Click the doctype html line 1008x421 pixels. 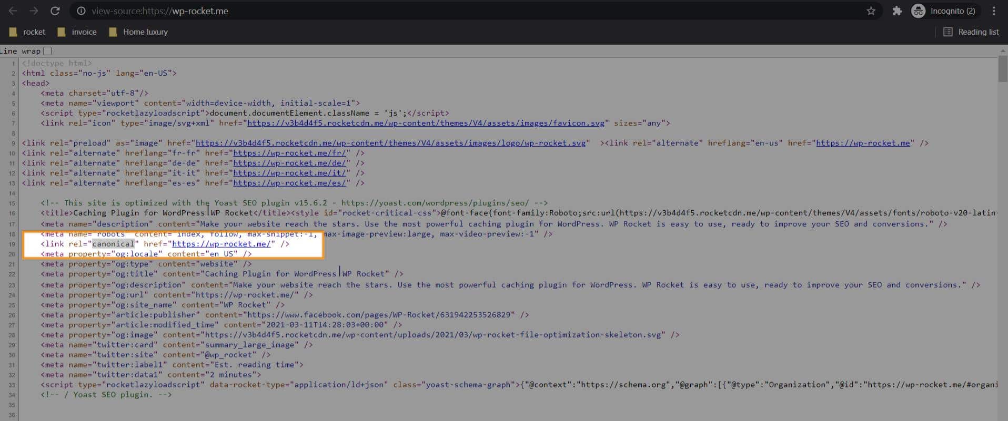coord(57,63)
